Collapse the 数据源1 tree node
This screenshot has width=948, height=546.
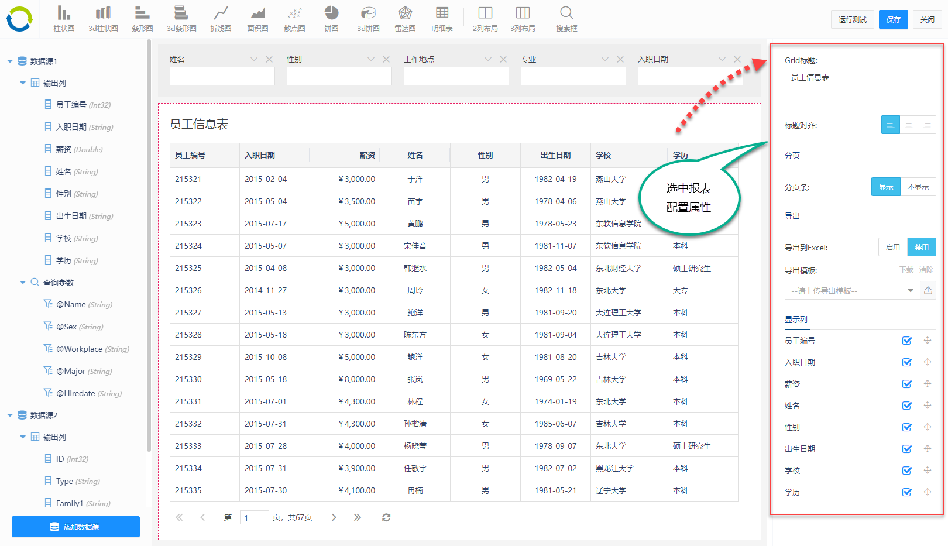10,61
